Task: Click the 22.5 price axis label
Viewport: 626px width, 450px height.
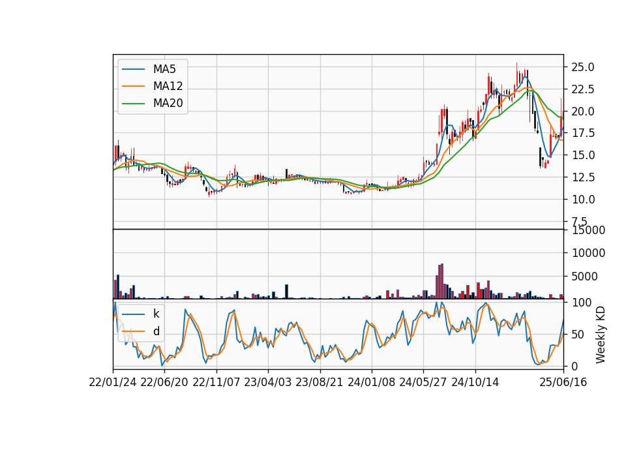Action: click(583, 89)
